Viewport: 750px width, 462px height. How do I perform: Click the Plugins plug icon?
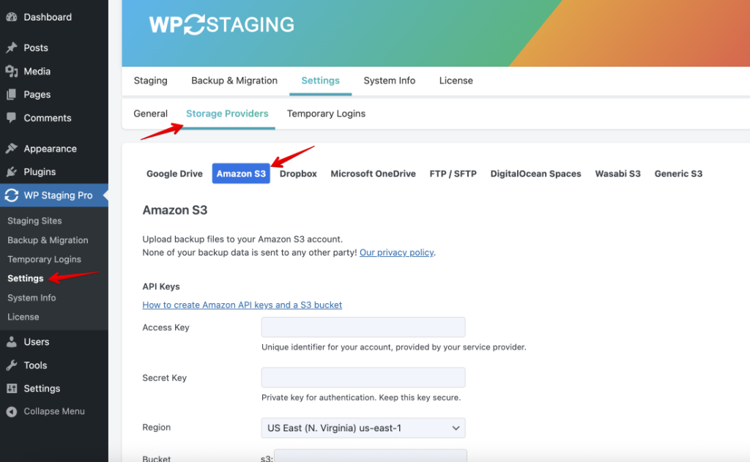point(12,172)
